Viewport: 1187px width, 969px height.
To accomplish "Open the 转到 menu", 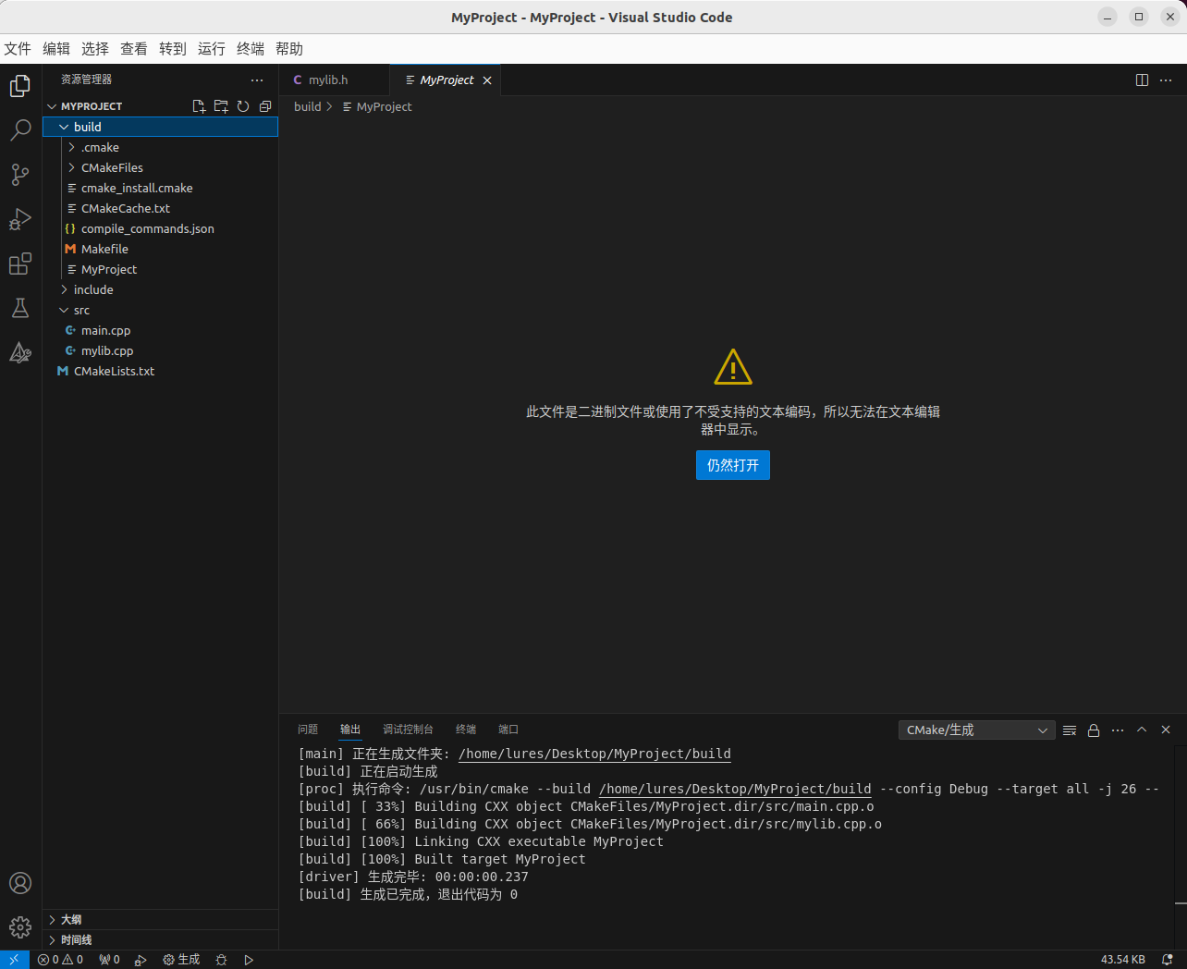I will pos(173,49).
